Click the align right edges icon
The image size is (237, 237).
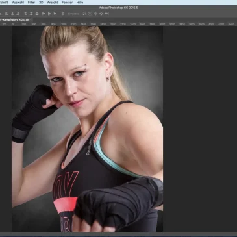(x=18, y=14)
